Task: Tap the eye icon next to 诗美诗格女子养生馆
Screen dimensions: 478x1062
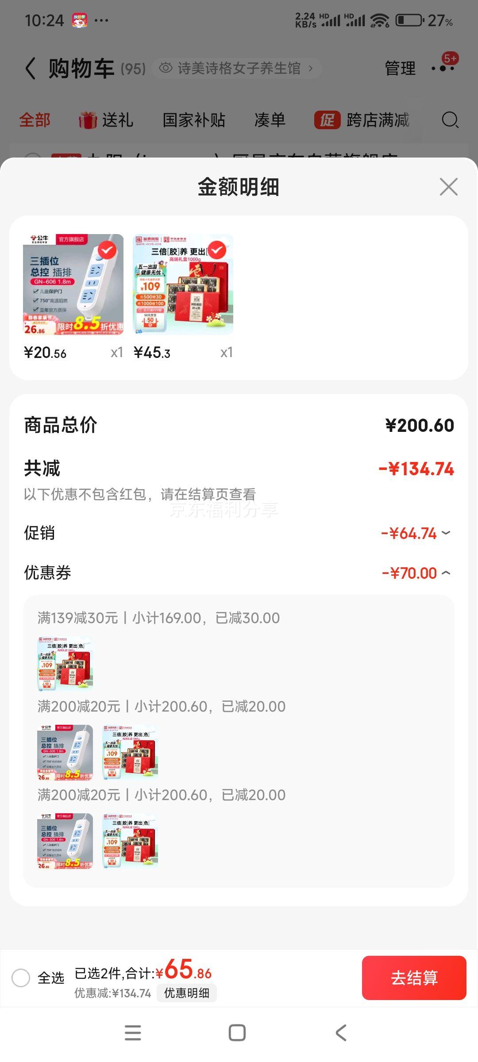Action: [166, 68]
